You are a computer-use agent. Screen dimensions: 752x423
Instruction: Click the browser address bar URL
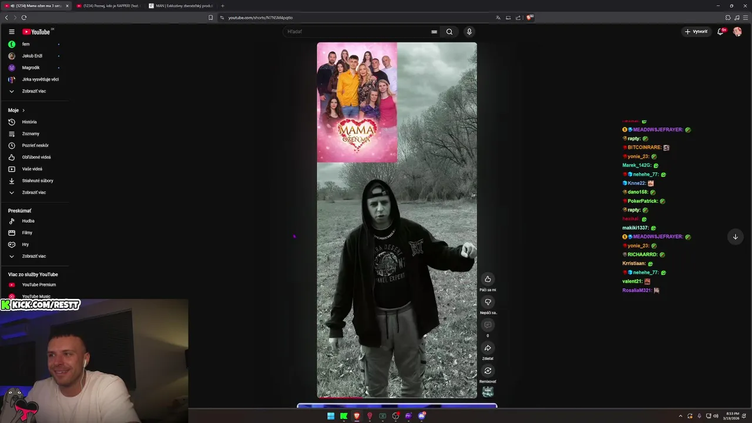click(x=260, y=18)
